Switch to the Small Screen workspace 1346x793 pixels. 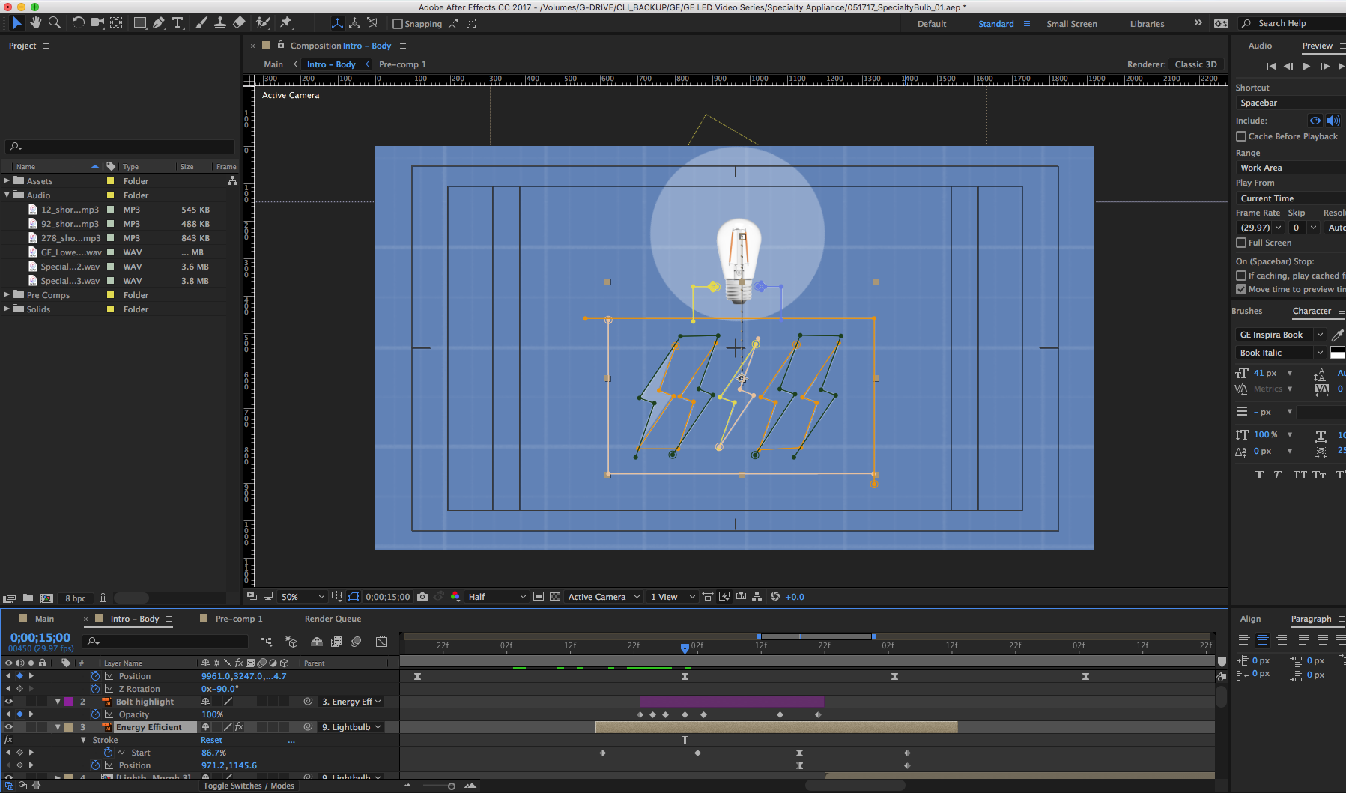(1071, 24)
